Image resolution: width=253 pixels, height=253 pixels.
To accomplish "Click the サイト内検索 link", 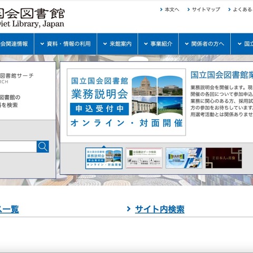I will pyautogui.click(x=160, y=209).
